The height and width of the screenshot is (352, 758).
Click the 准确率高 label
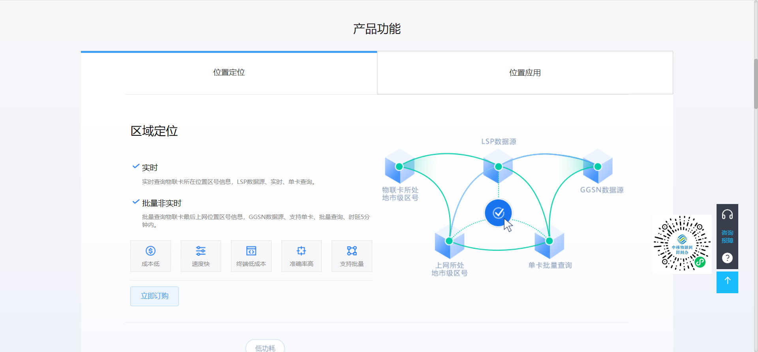point(301,264)
